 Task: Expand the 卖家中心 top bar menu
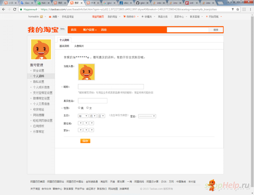[180, 17]
